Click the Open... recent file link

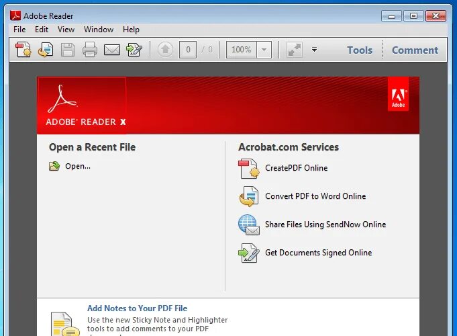pos(78,166)
